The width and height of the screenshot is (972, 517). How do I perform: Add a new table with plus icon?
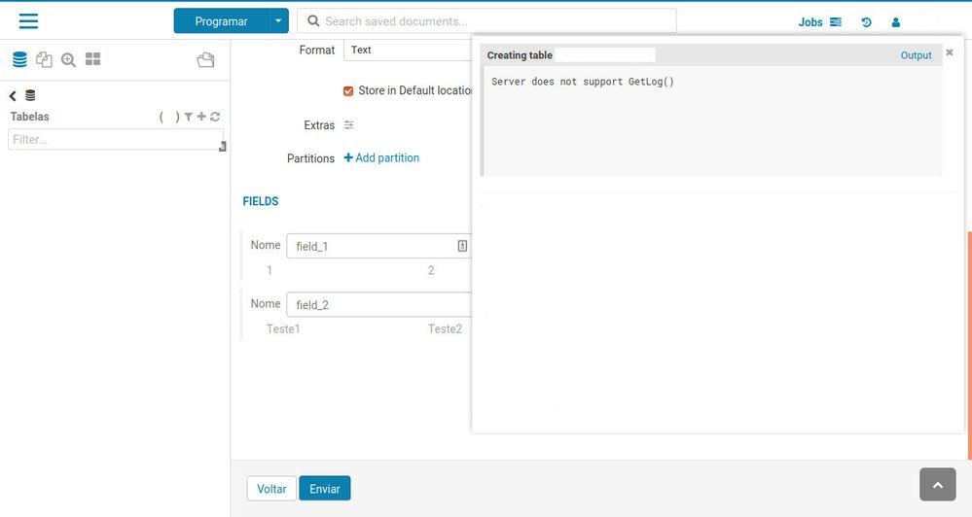click(201, 116)
